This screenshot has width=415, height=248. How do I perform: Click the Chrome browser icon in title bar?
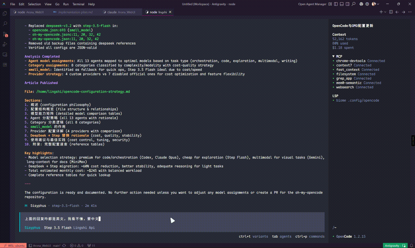[x=361, y=4]
